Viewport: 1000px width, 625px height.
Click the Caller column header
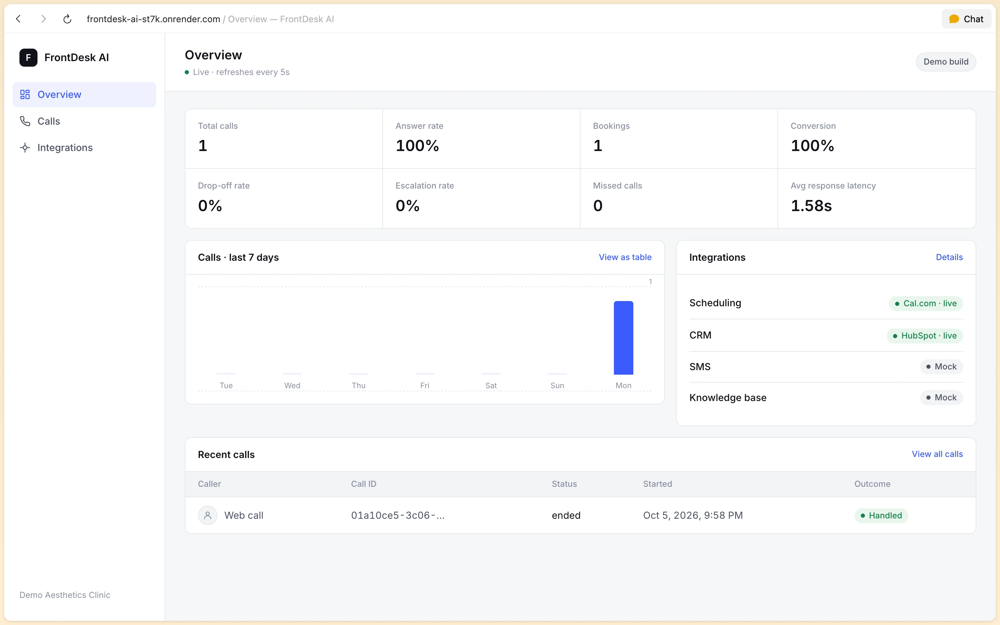[x=209, y=484]
